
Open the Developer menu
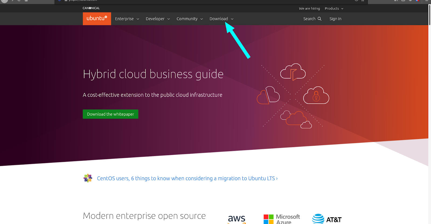(x=158, y=19)
